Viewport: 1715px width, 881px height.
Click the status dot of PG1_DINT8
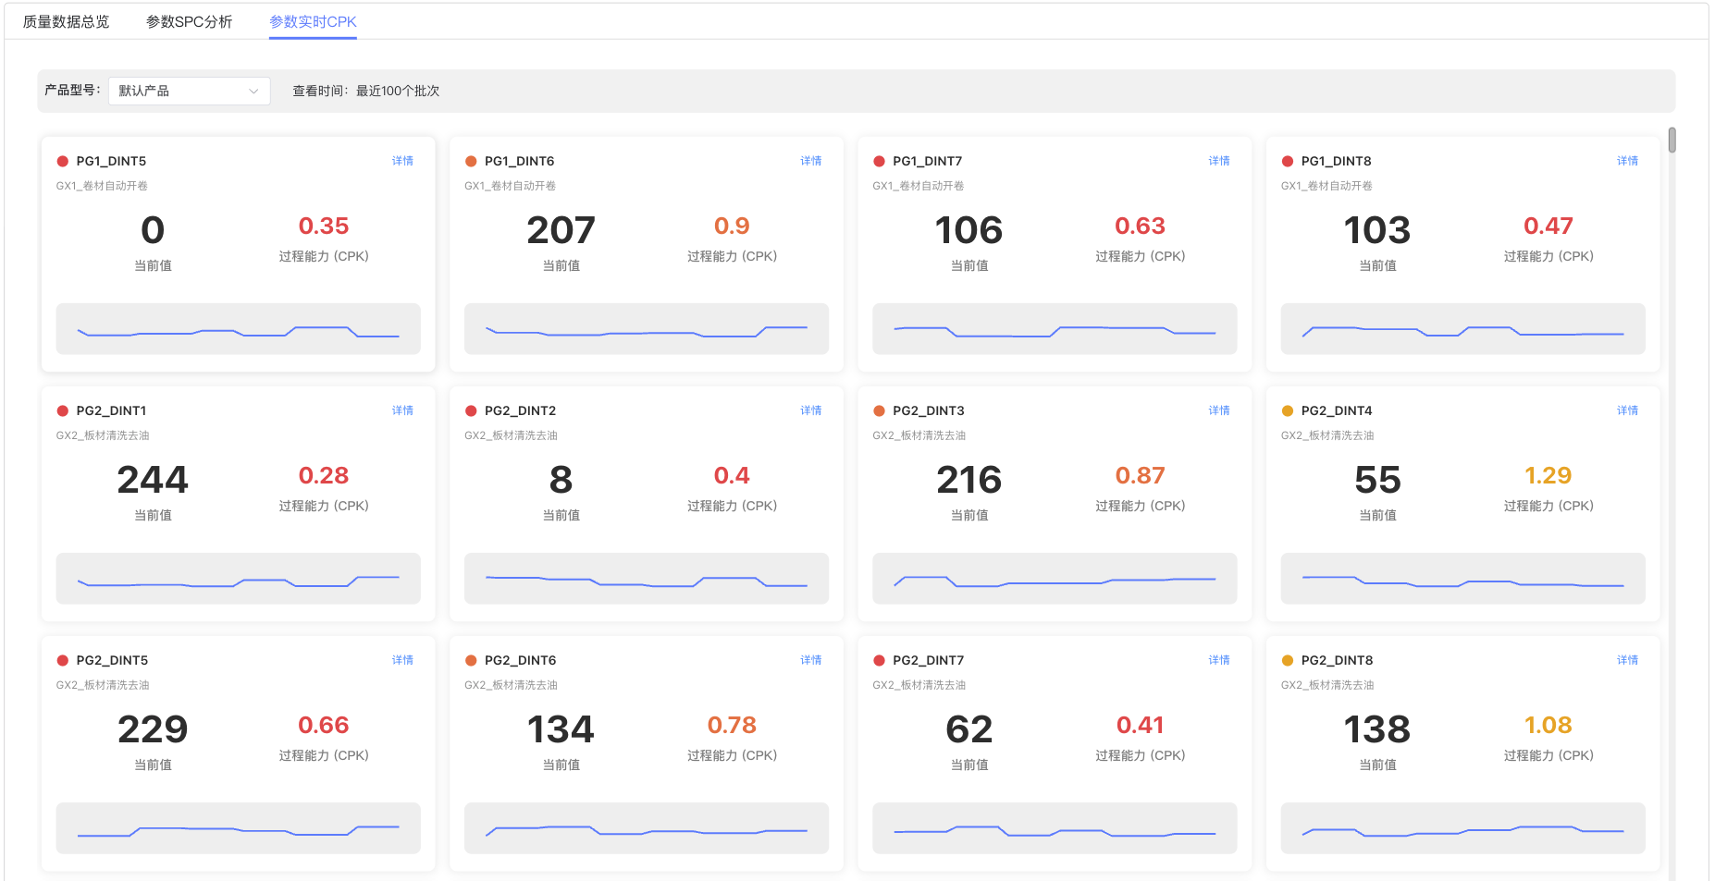[1287, 162]
